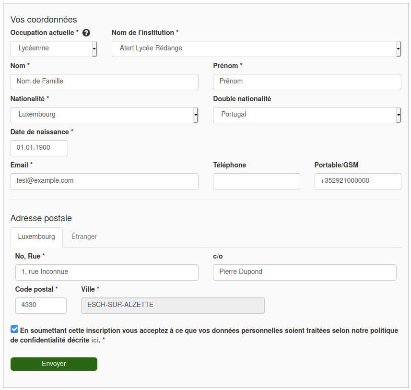Focus the empty Téléphone field
Screen dimensions: 411x390
[257, 181]
